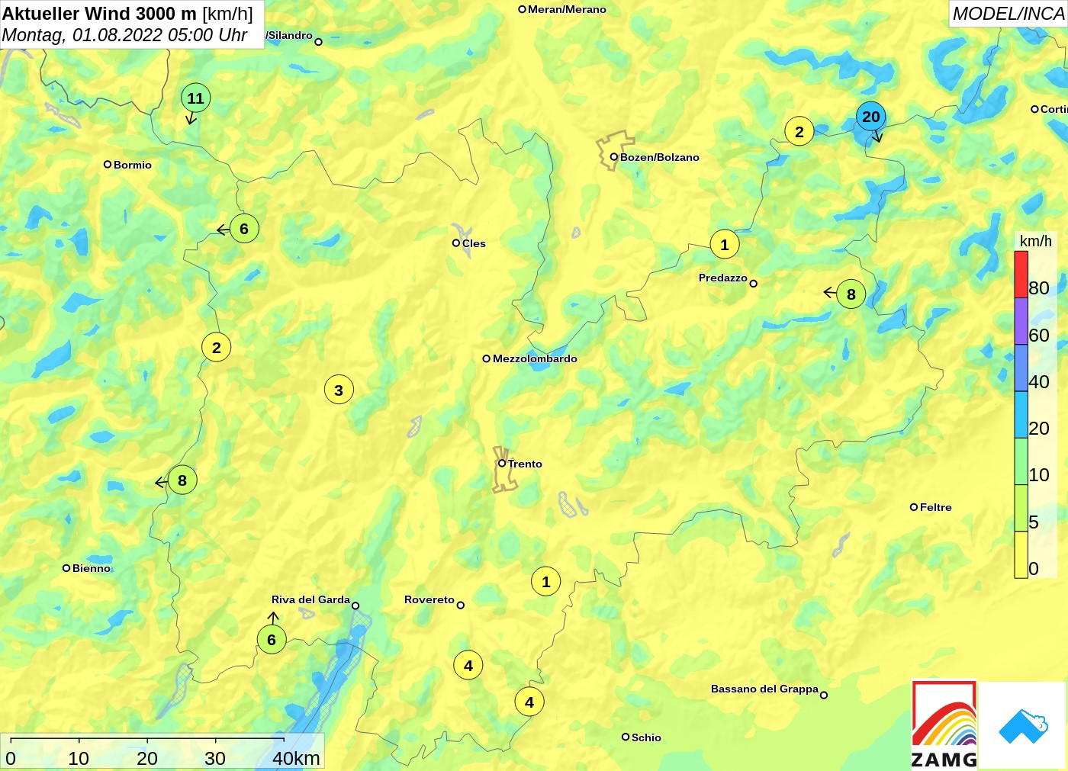This screenshot has height=771, width=1068.
Task: Click the Rovereto town marker
Action: [x=460, y=606]
